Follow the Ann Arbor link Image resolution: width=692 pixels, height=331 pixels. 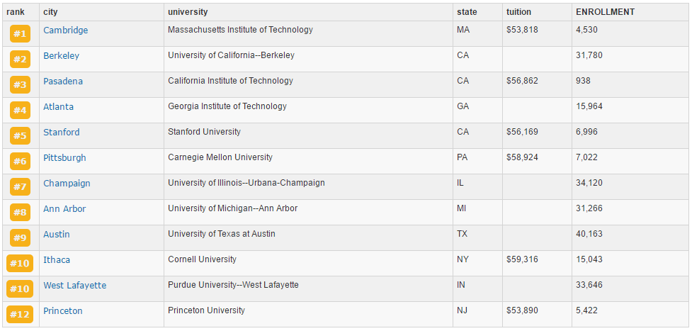click(64, 208)
